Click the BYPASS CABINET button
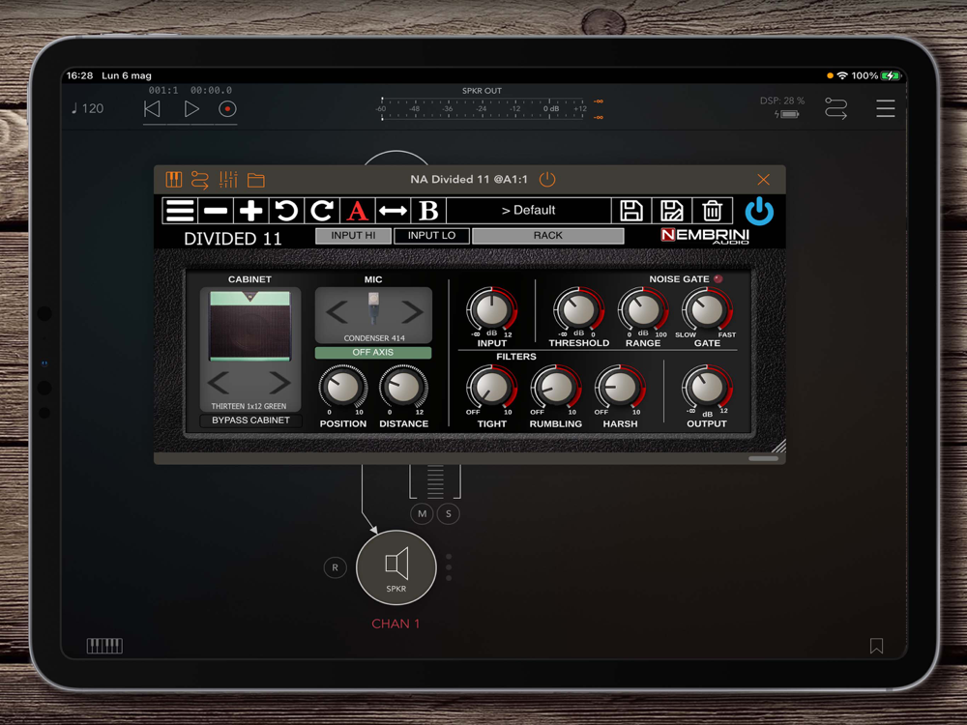This screenshot has width=967, height=725. tap(250, 420)
